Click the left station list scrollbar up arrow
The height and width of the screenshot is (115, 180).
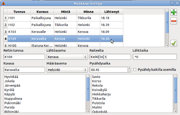[x=88, y=76]
